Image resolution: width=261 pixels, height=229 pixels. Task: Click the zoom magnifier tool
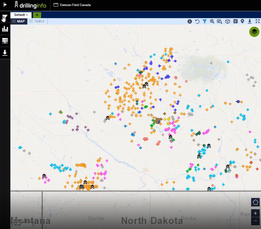coord(212,21)
